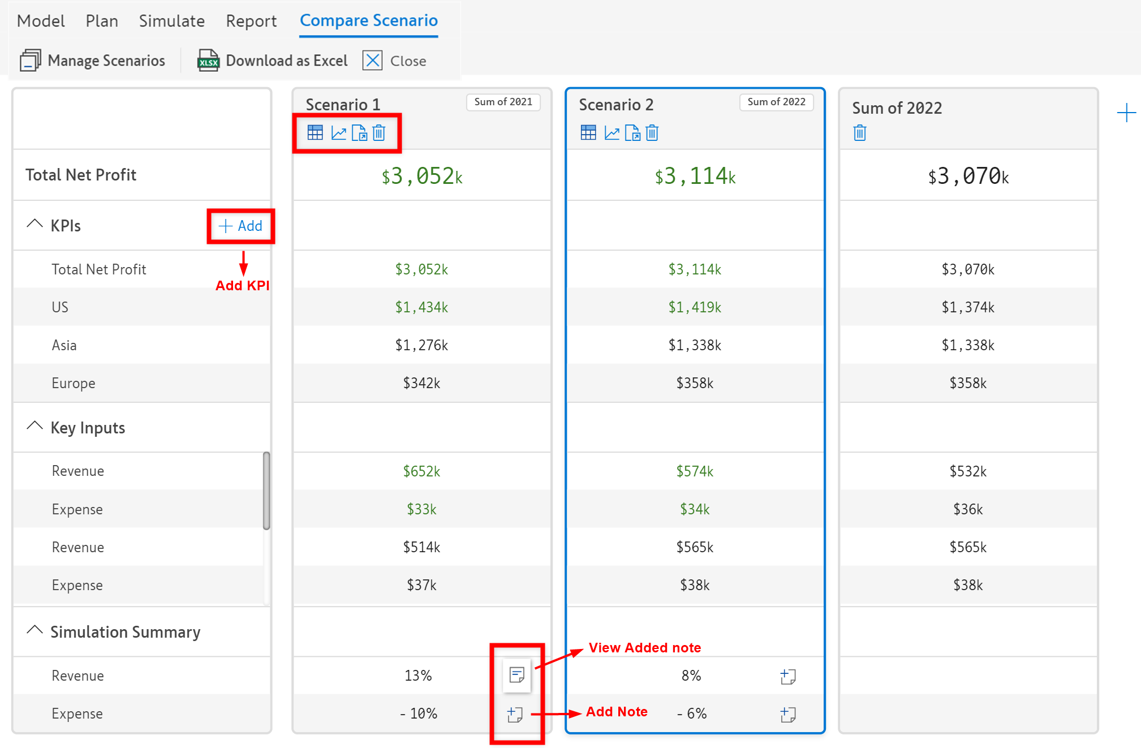Open the Report tab
Image resolution: width=1141 pixels, height=748 pixels.
click(x=251, y=21)
